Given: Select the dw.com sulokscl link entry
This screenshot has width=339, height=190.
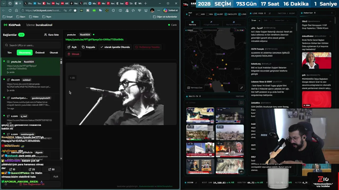Looking at the screenshot, I should [30, 85].
